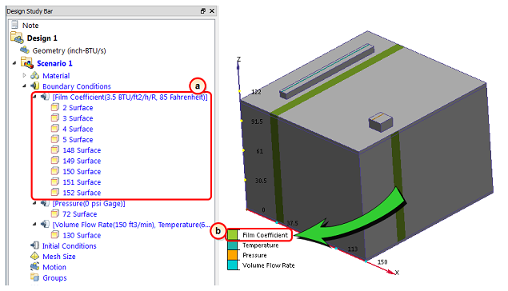This screenshot has width=508, height=291.
Task: Click the Volume Flow Rate condition label
Action: click(x=131, y=225)
